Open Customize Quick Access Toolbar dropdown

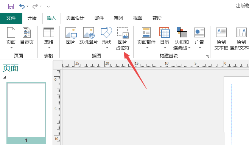(x=48, y=6)
